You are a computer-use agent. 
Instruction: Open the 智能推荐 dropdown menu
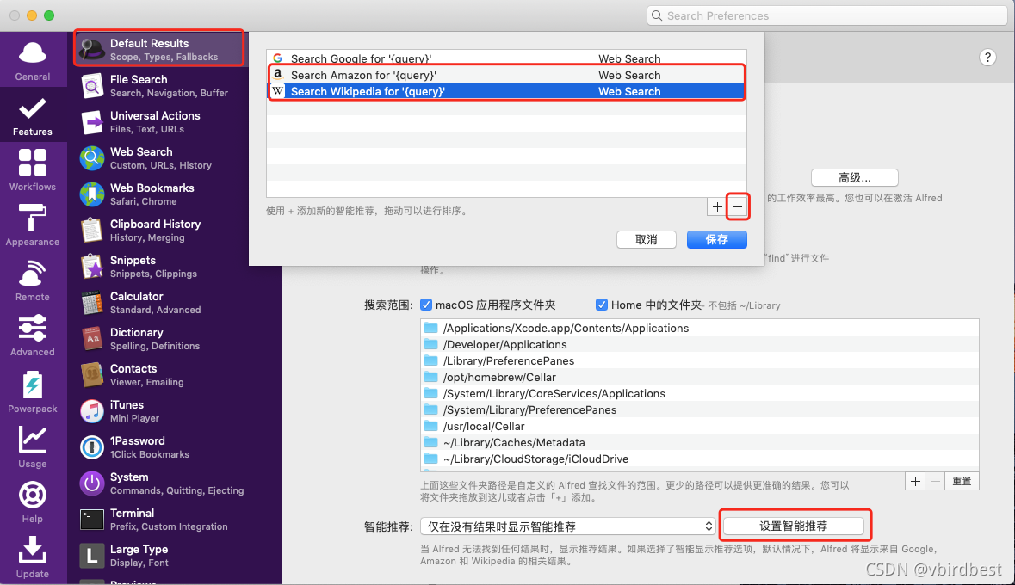(567, 526)
